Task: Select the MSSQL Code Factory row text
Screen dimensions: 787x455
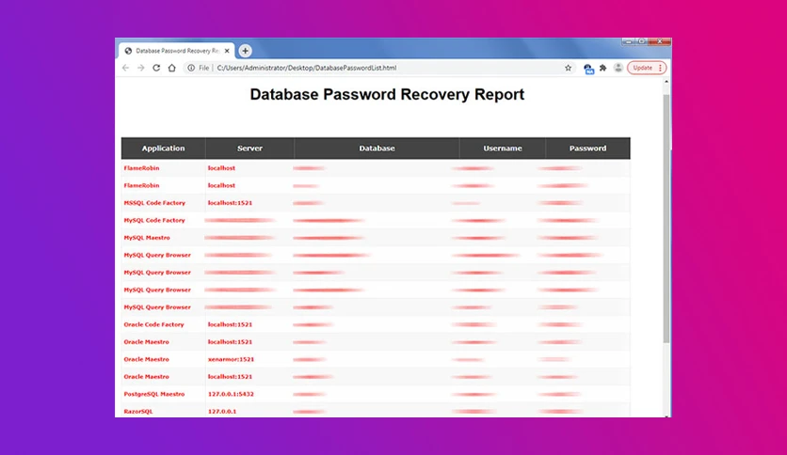Action: coord(154,203)
